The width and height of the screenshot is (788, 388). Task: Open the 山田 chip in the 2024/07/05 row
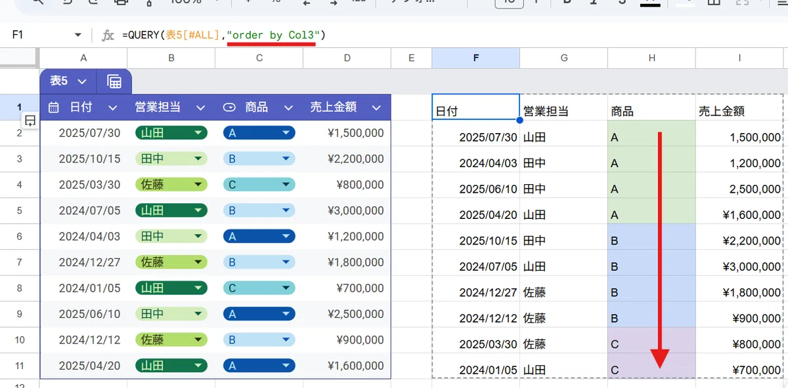pos(171,211)
